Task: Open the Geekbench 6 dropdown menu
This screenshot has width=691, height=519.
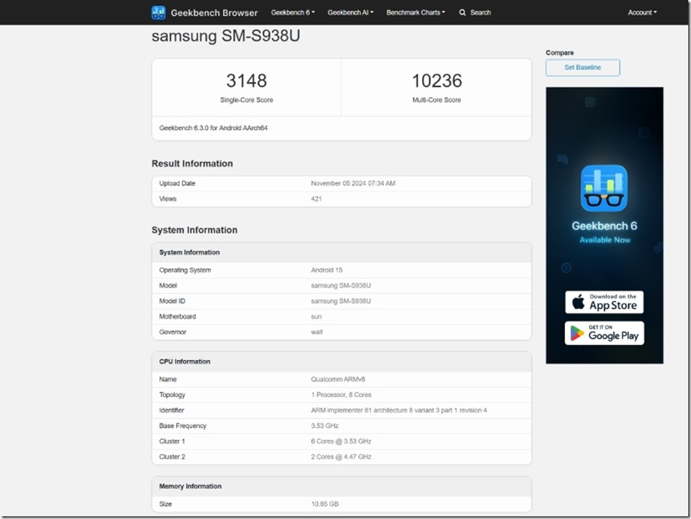Action: tap(292, 12)
